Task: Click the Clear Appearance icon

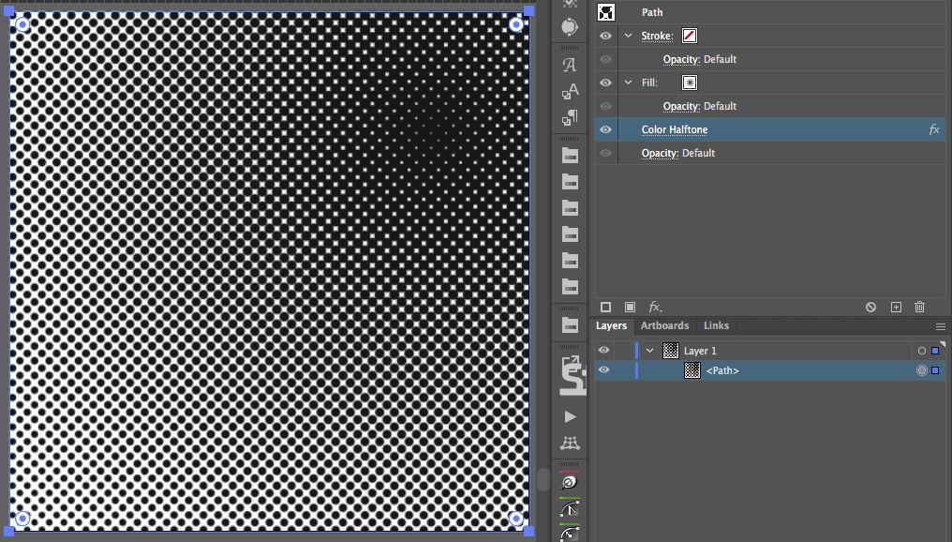Action: coord(870,308)
